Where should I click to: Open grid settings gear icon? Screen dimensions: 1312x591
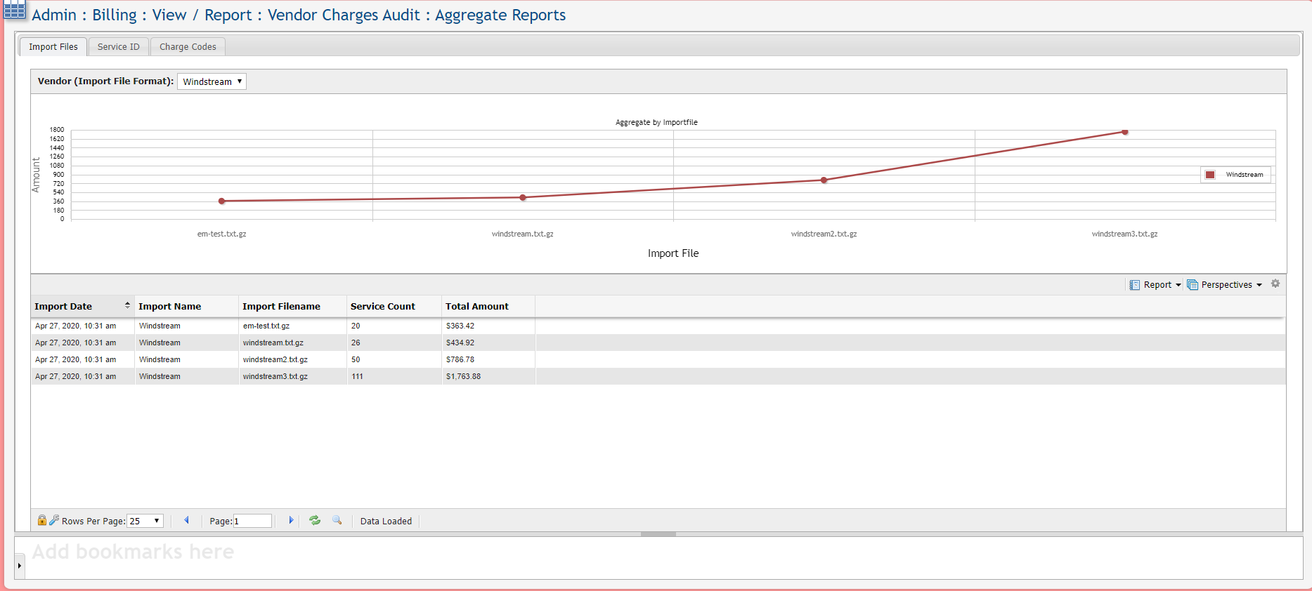(1275, 284)
